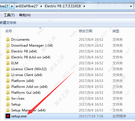
Task: Sort by the 类型 column header
Action: click(116, 31)
